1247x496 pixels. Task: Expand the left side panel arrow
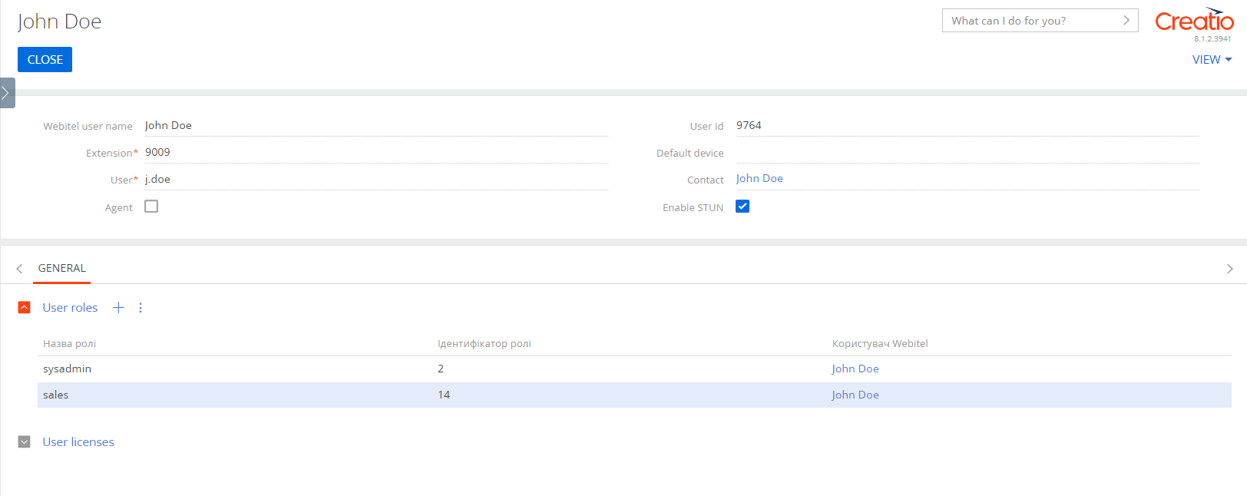click(x=7, y=93)
